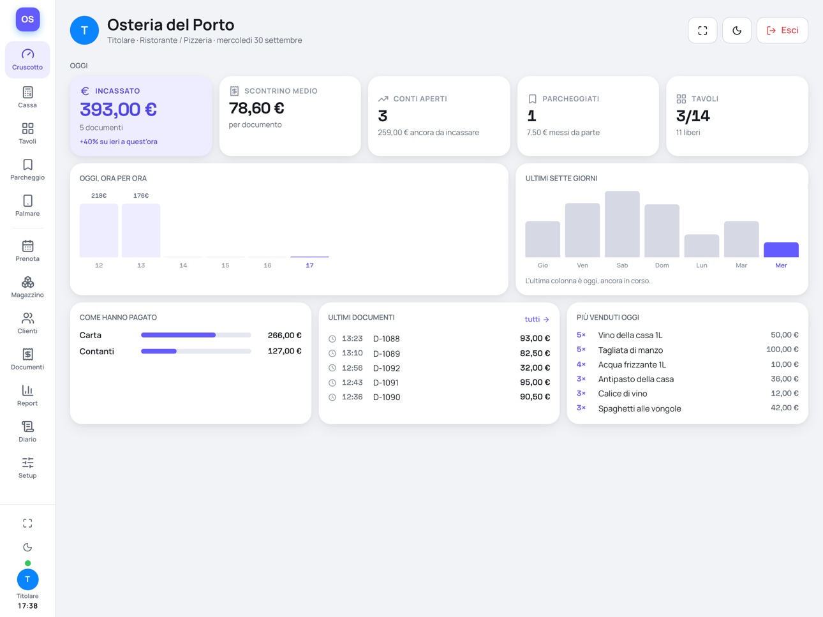Viewport: 823px width, 617px height.
Task: Open Documenti in the sidebar
Action: coord(27,359)
